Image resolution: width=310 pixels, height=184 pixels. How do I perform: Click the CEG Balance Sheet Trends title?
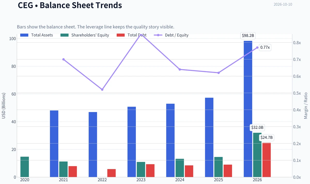tap(70, 5)
